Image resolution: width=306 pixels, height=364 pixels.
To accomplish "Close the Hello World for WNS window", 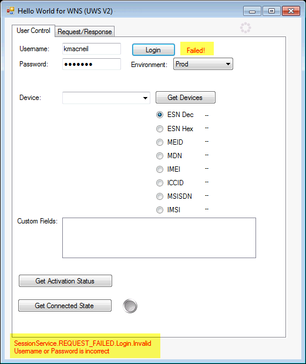I will [x=291, y=11].
